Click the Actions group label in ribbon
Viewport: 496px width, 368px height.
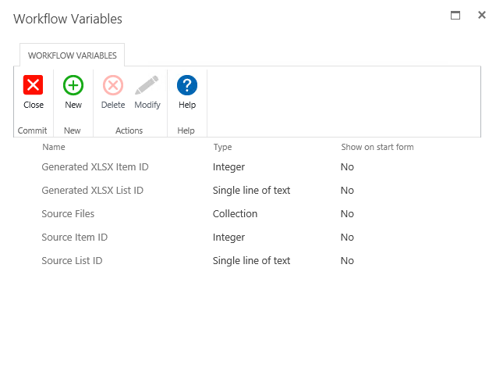point(129,130)
